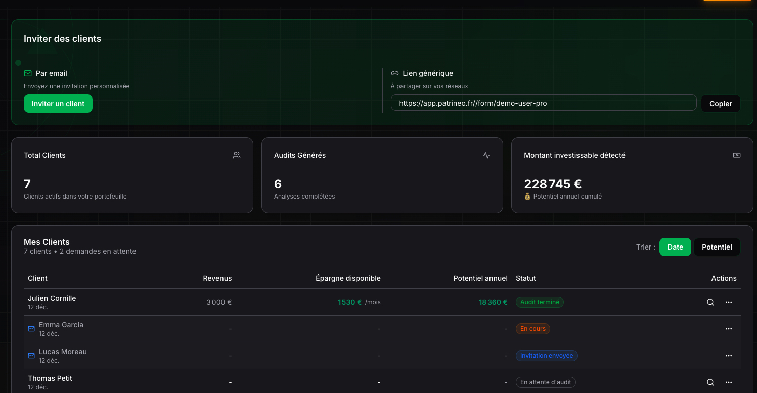757x393 pixels.
Task: Open the actions menu for Lucas Moreau
Action: pos(728,355)
